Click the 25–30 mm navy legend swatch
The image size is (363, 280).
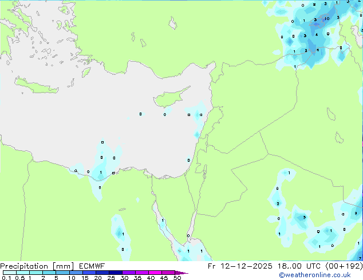point(115,273)
